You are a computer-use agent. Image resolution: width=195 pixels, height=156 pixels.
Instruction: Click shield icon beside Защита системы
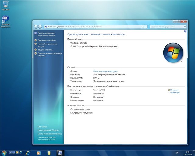pos(36,50)
